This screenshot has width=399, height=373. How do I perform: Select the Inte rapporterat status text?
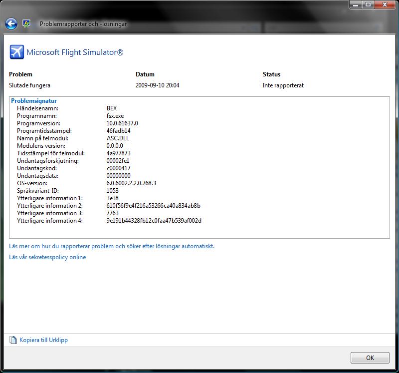click(x=283, y=85)
